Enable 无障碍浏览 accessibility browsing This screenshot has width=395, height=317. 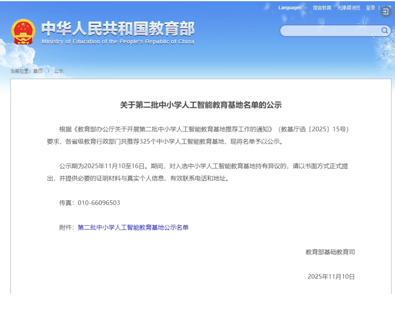(x=349, y=8)
